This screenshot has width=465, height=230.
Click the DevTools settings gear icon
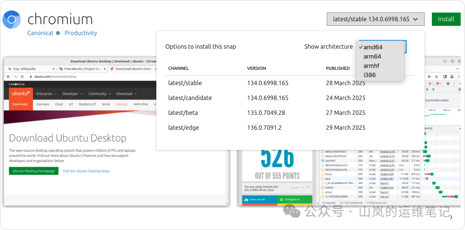[x=448, y=84]
